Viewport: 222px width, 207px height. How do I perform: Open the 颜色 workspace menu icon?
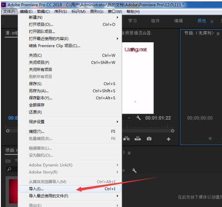pos(212,21)
